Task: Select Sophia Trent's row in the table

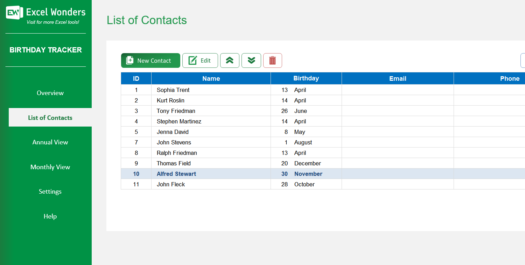Action: (x=211, y=90)
